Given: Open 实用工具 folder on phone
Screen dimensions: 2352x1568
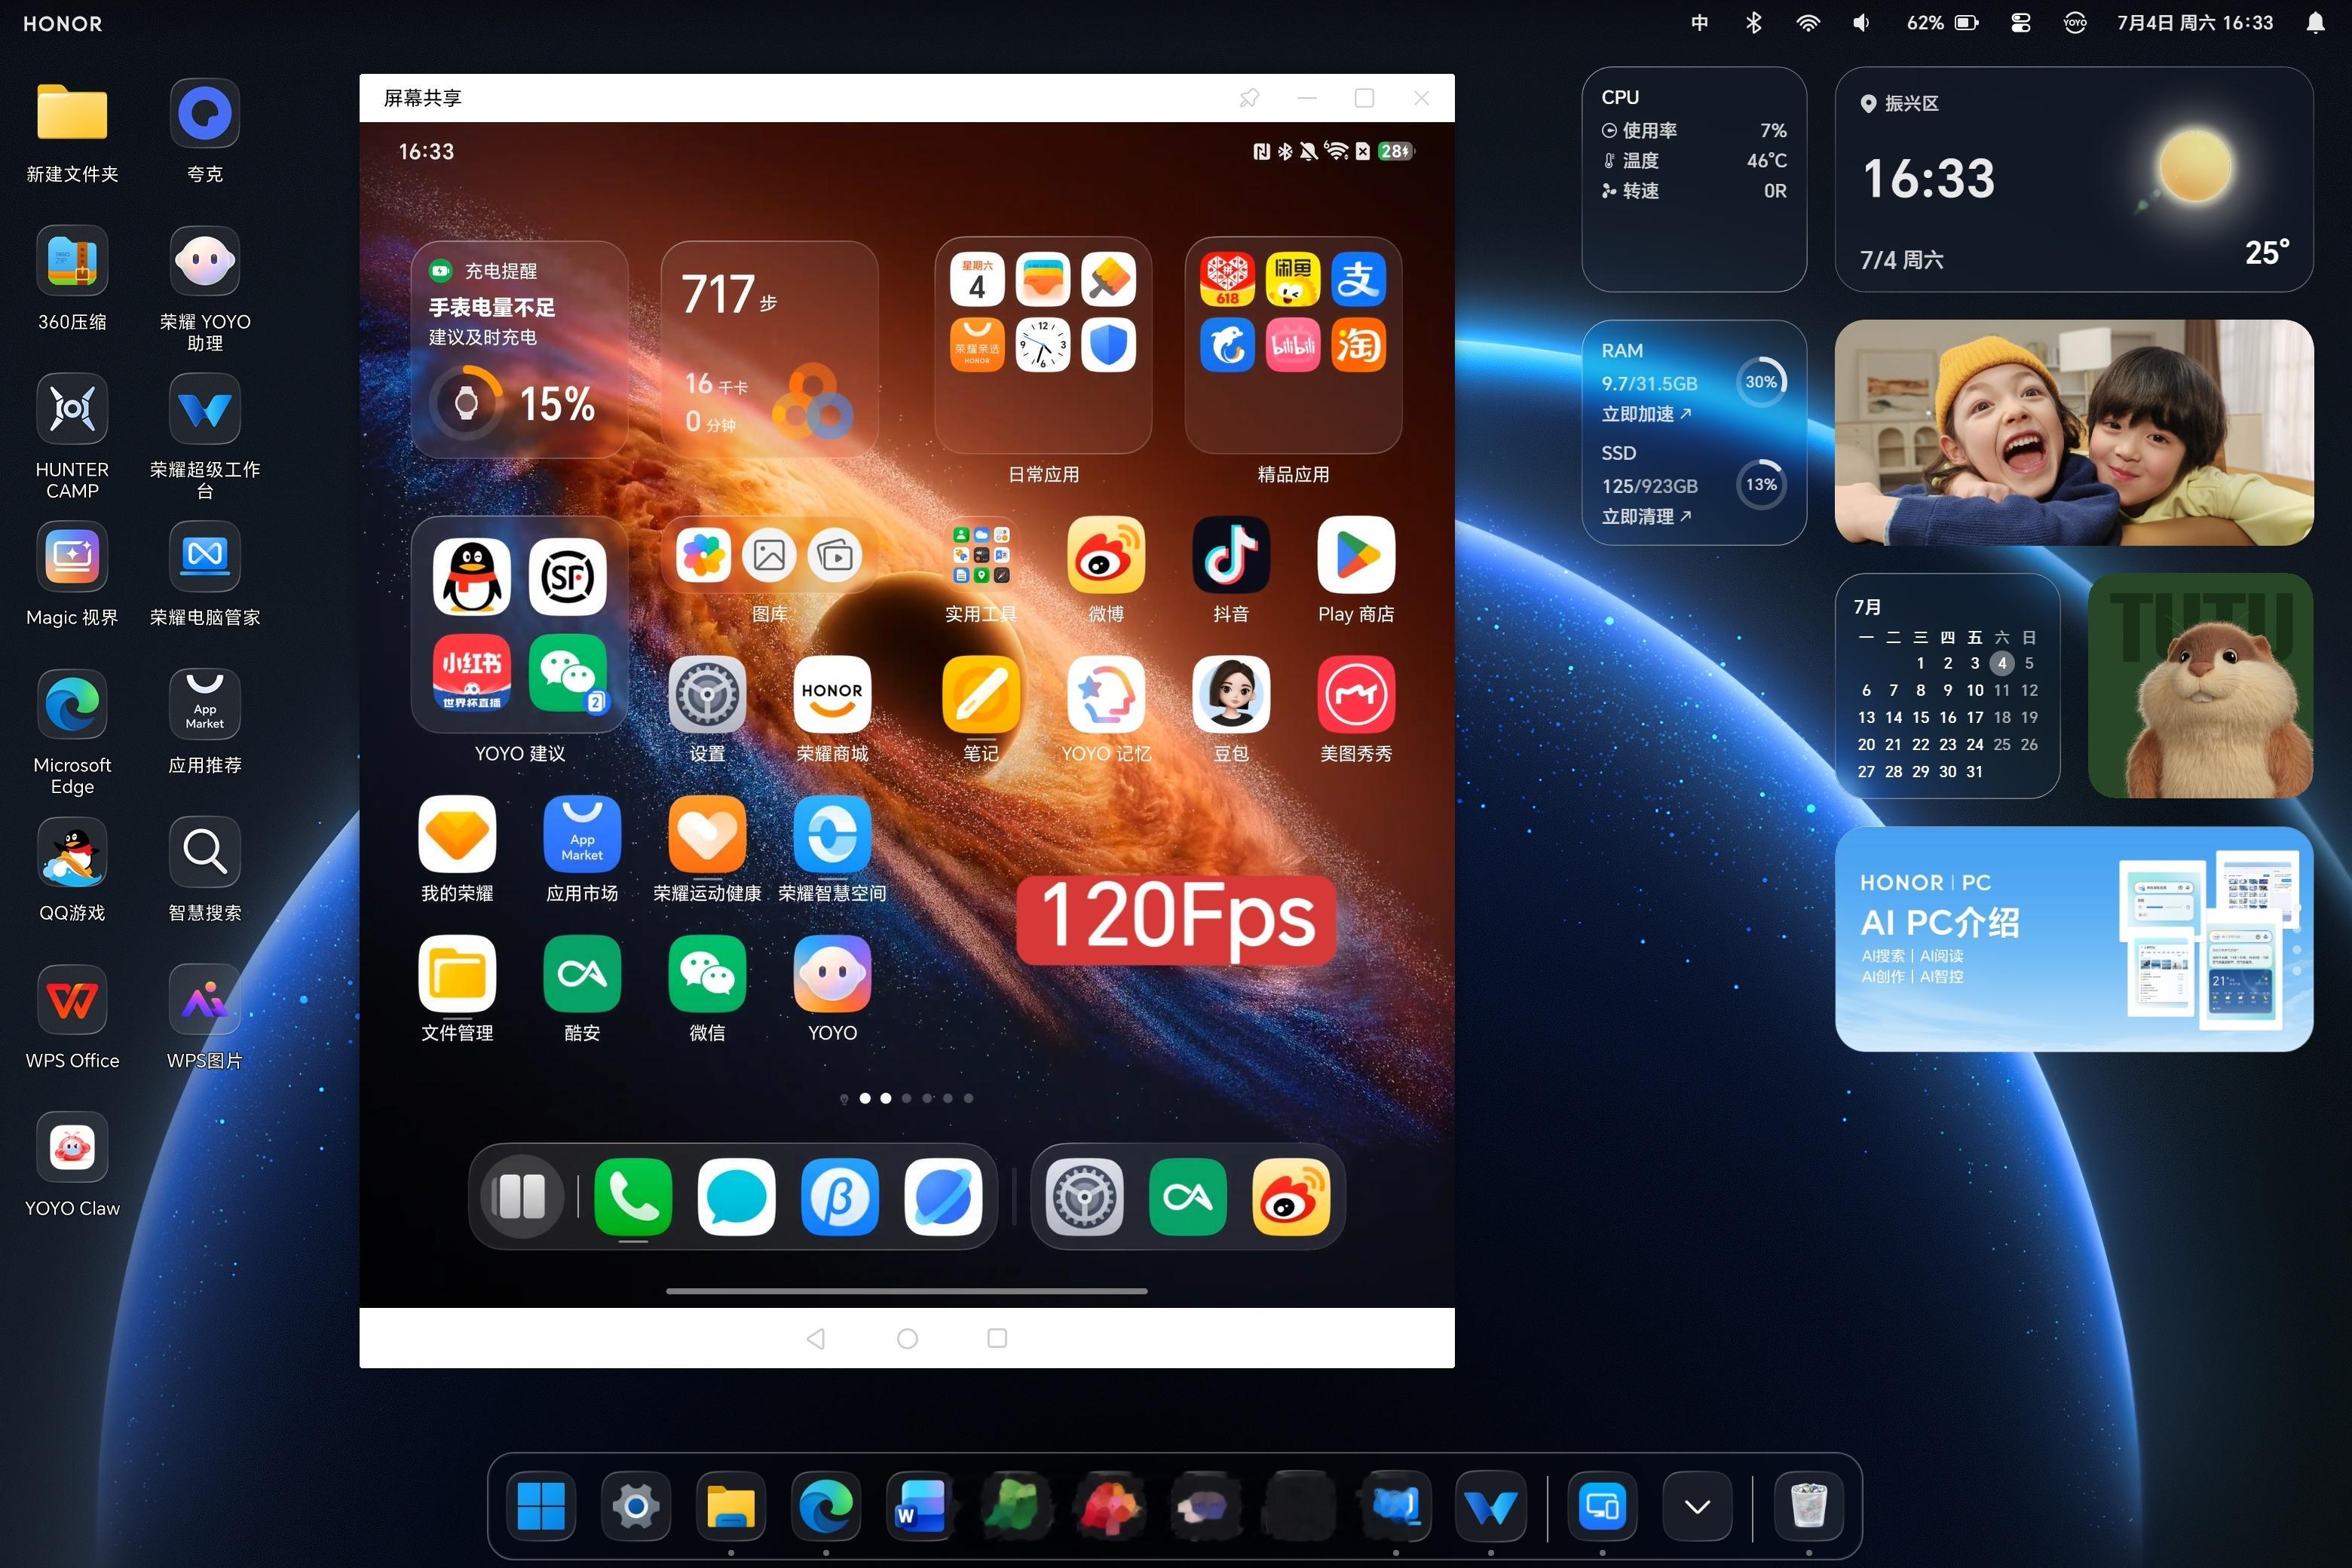Looking at the screenshot, I should click(981, 555).
